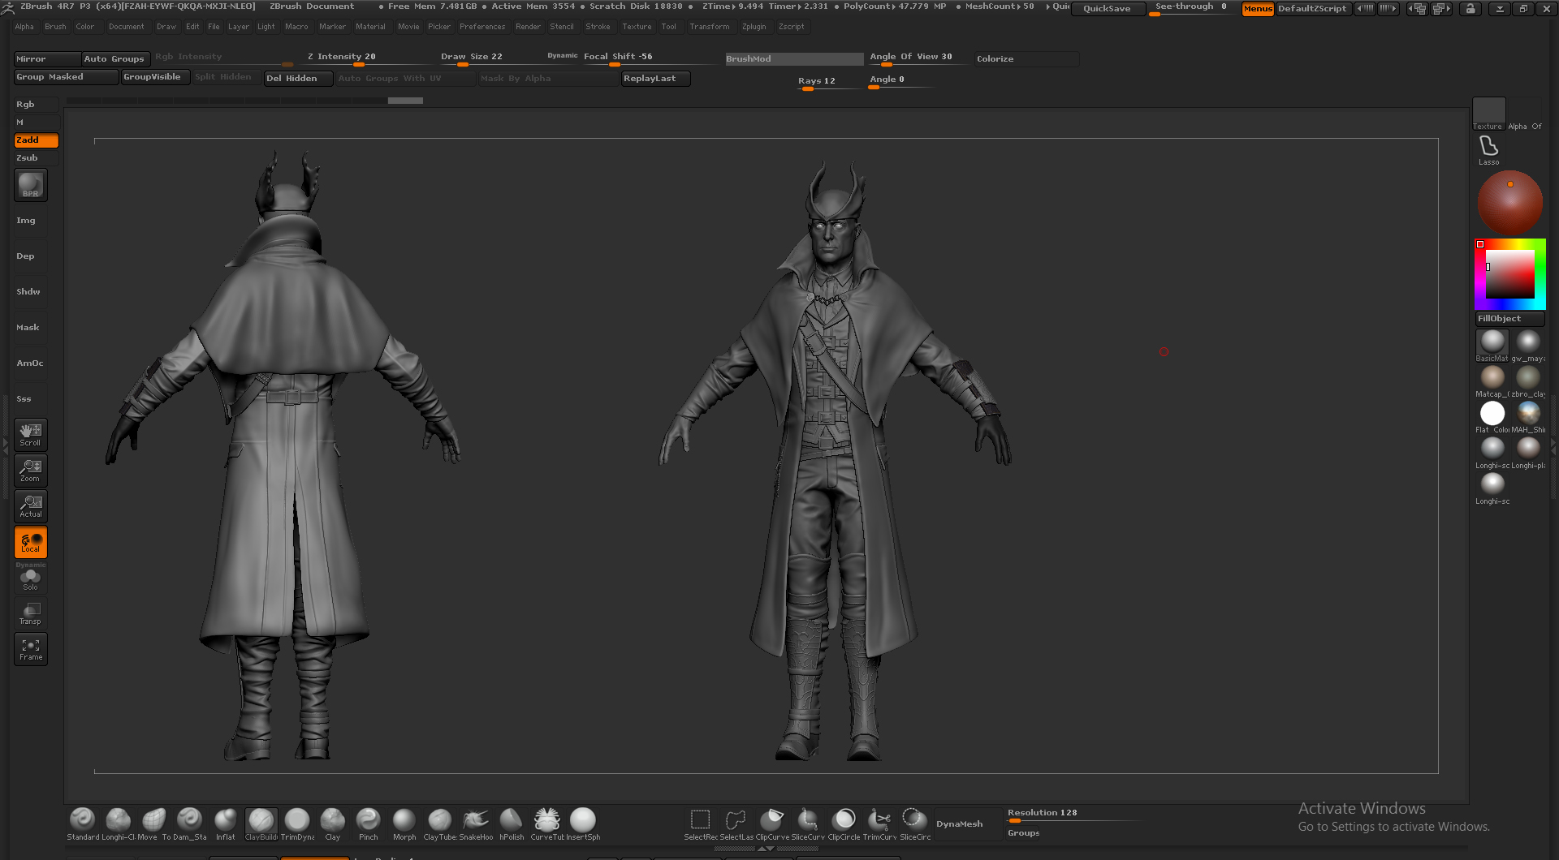1559x860 pixels.
Task: Open the Tool menu
Action: pos(668,27)
